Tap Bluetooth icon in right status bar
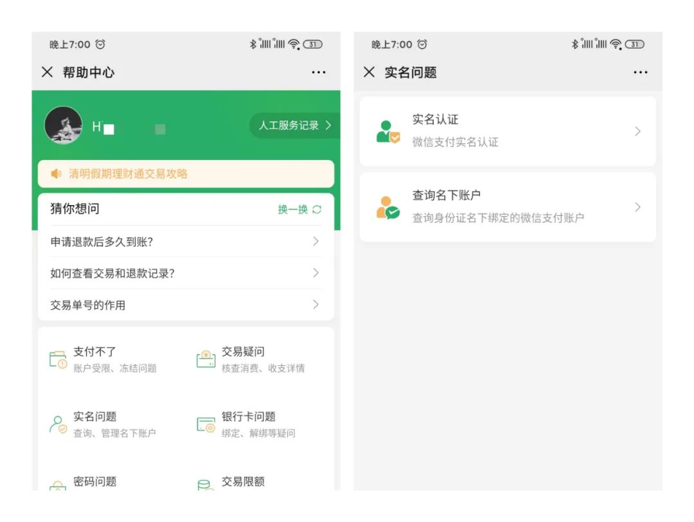 [x=574, y=44]
